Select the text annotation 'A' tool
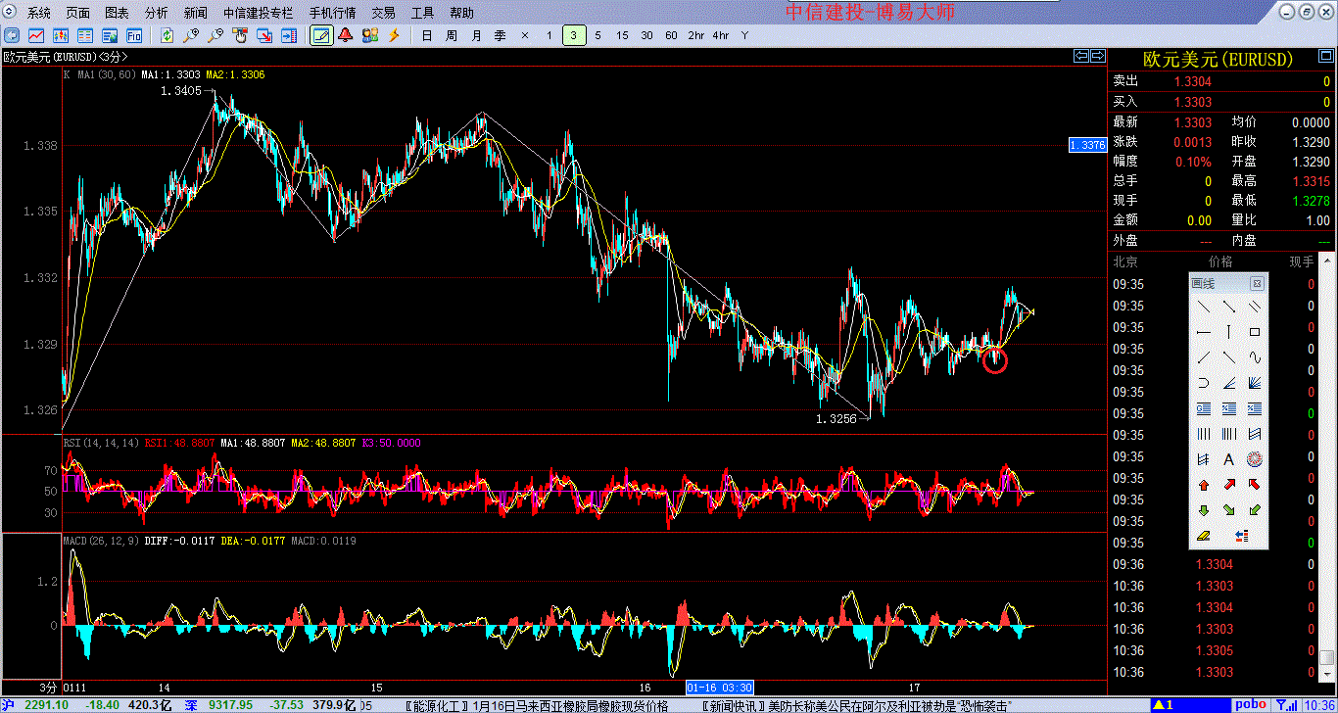 click(1228, 459)
